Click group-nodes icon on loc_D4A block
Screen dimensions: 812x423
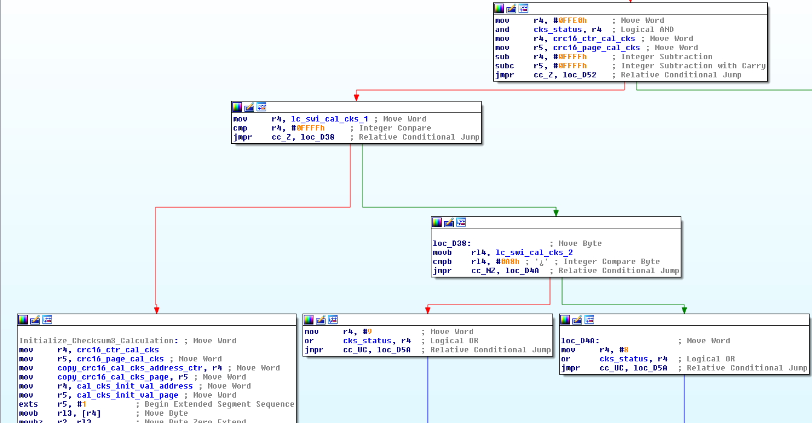(x=589, y=320)
